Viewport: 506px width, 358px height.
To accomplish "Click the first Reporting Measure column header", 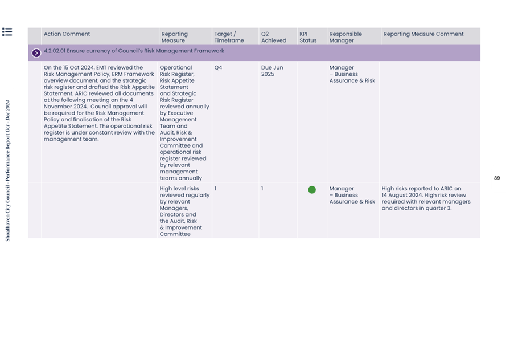I will 174,37.
